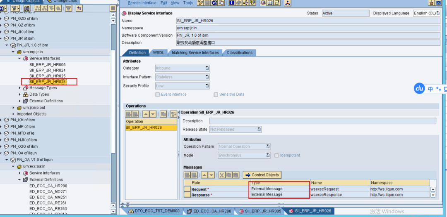
Task: Select SII_ERP_JR_HR026 in Operation list
Action: click(x=151, y=127)
